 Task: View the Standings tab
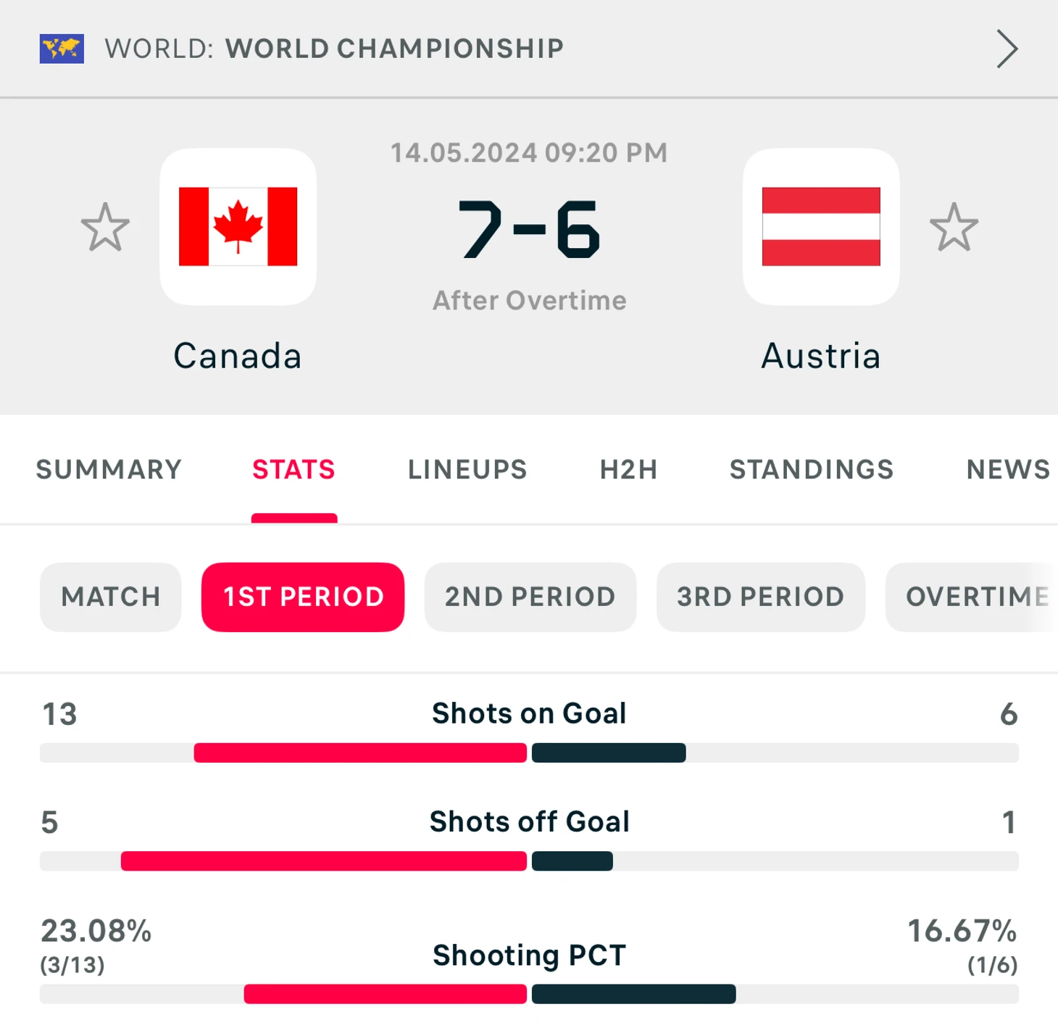click(812, 470)
